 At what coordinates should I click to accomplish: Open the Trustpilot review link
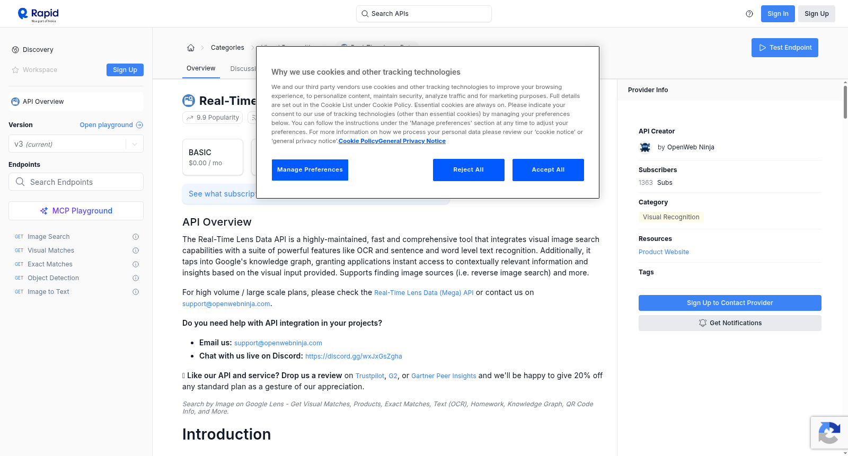pyautogui.click(x=370, y=376)
